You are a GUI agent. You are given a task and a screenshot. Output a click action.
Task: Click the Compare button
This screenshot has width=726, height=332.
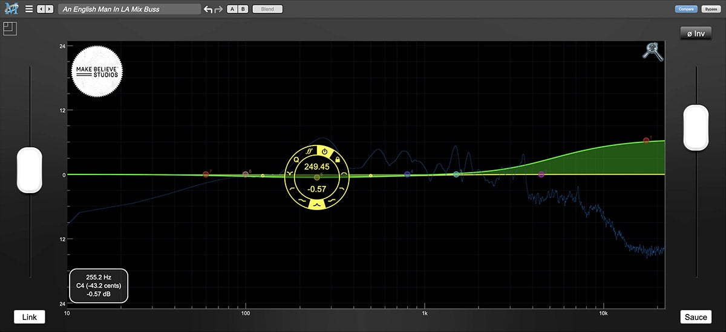click(686, 9)
